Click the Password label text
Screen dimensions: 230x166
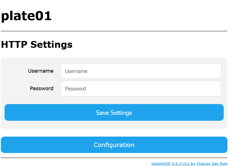[41, 89]
